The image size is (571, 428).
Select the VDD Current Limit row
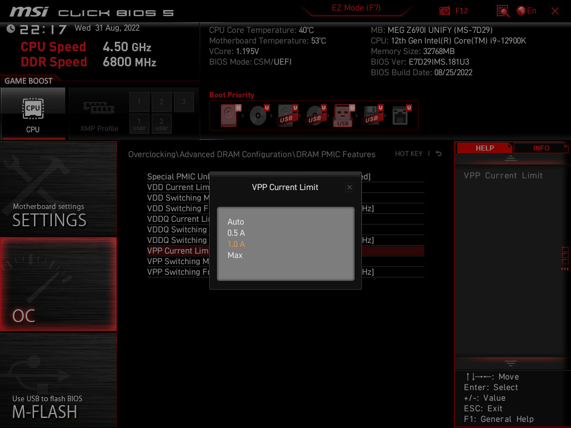tap(285, 187)
